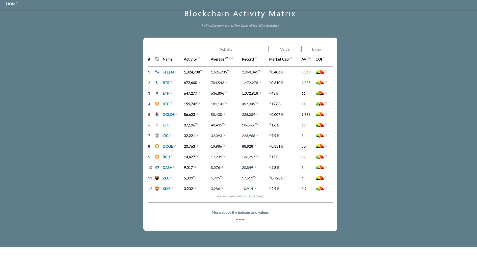477x270 pixels.
Task: Click the DOGE coin logo icon
Action: tap(157, 146)
